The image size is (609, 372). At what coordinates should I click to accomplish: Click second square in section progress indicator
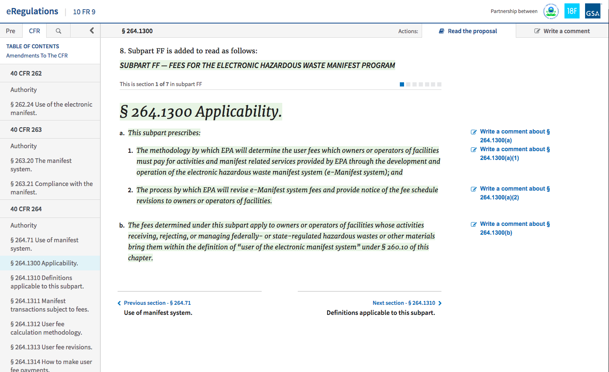(x=408, y=84)
